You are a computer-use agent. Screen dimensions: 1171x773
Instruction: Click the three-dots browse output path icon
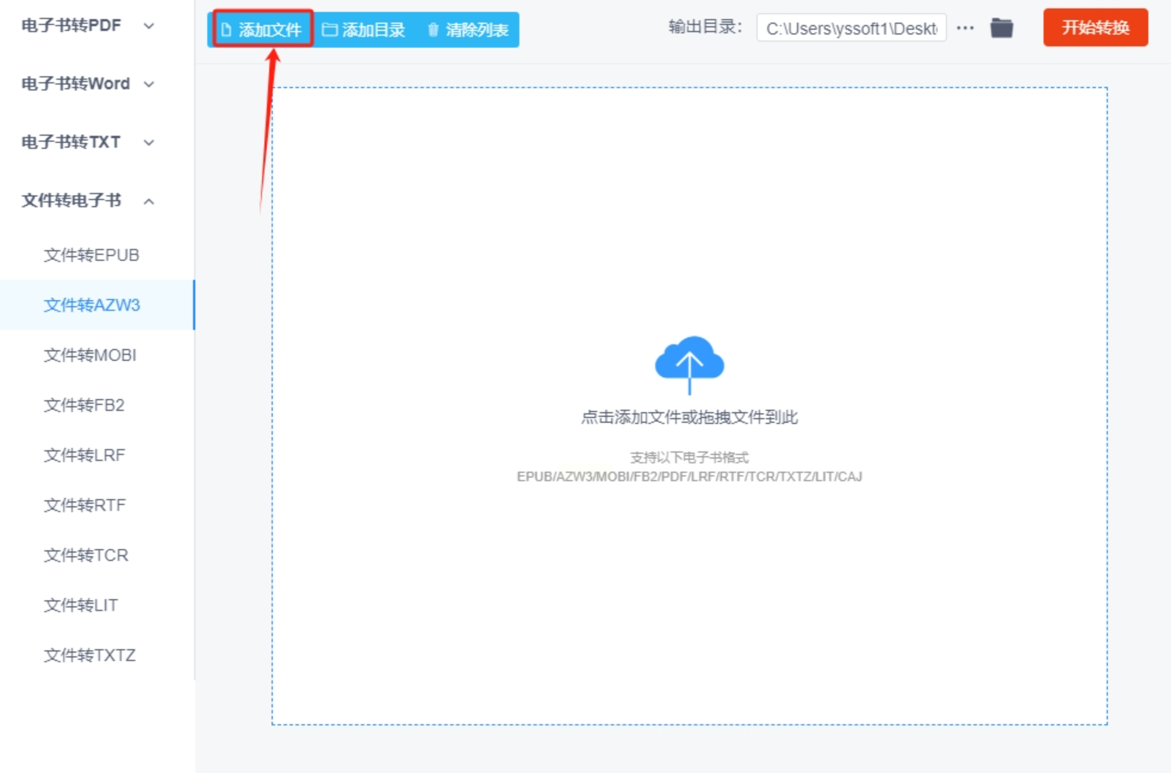click(x=965, y=28)
